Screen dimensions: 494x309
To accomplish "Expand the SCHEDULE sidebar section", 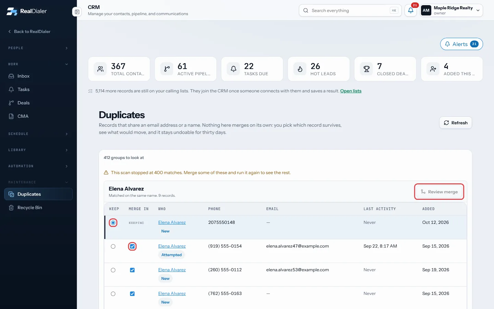I will [x=38, y=134].
